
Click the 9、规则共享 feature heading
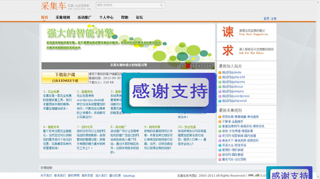click(152, 127)
